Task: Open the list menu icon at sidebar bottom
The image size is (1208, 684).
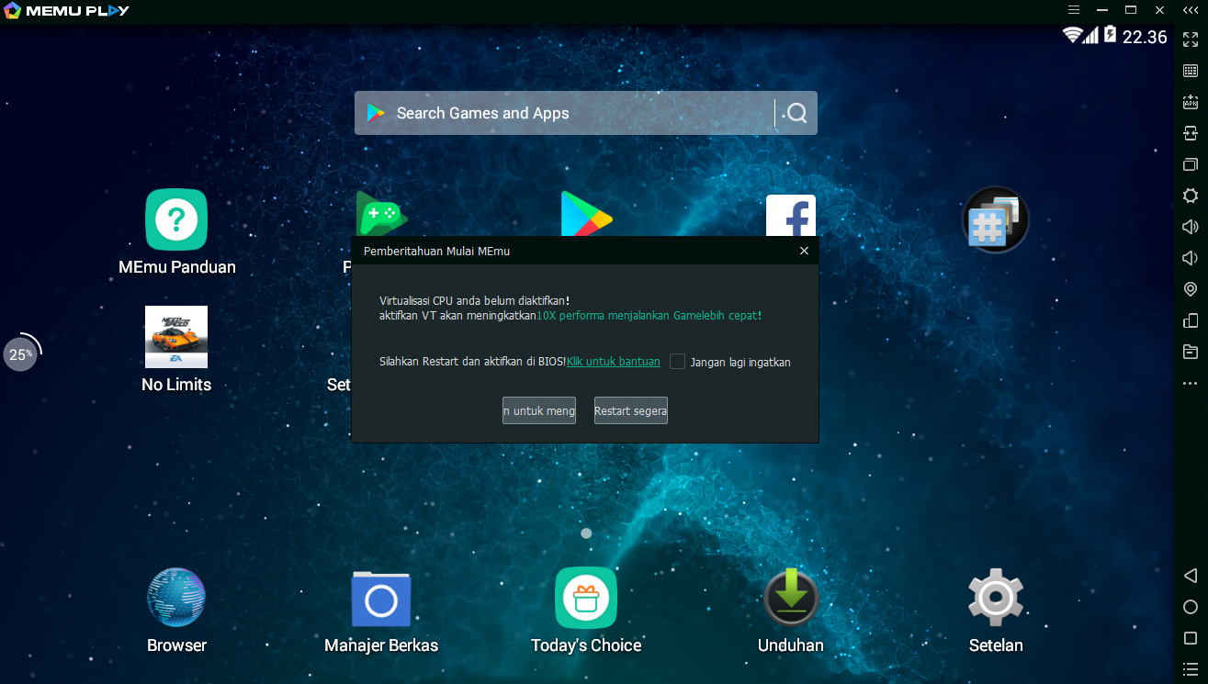Action: [1191, 669]
